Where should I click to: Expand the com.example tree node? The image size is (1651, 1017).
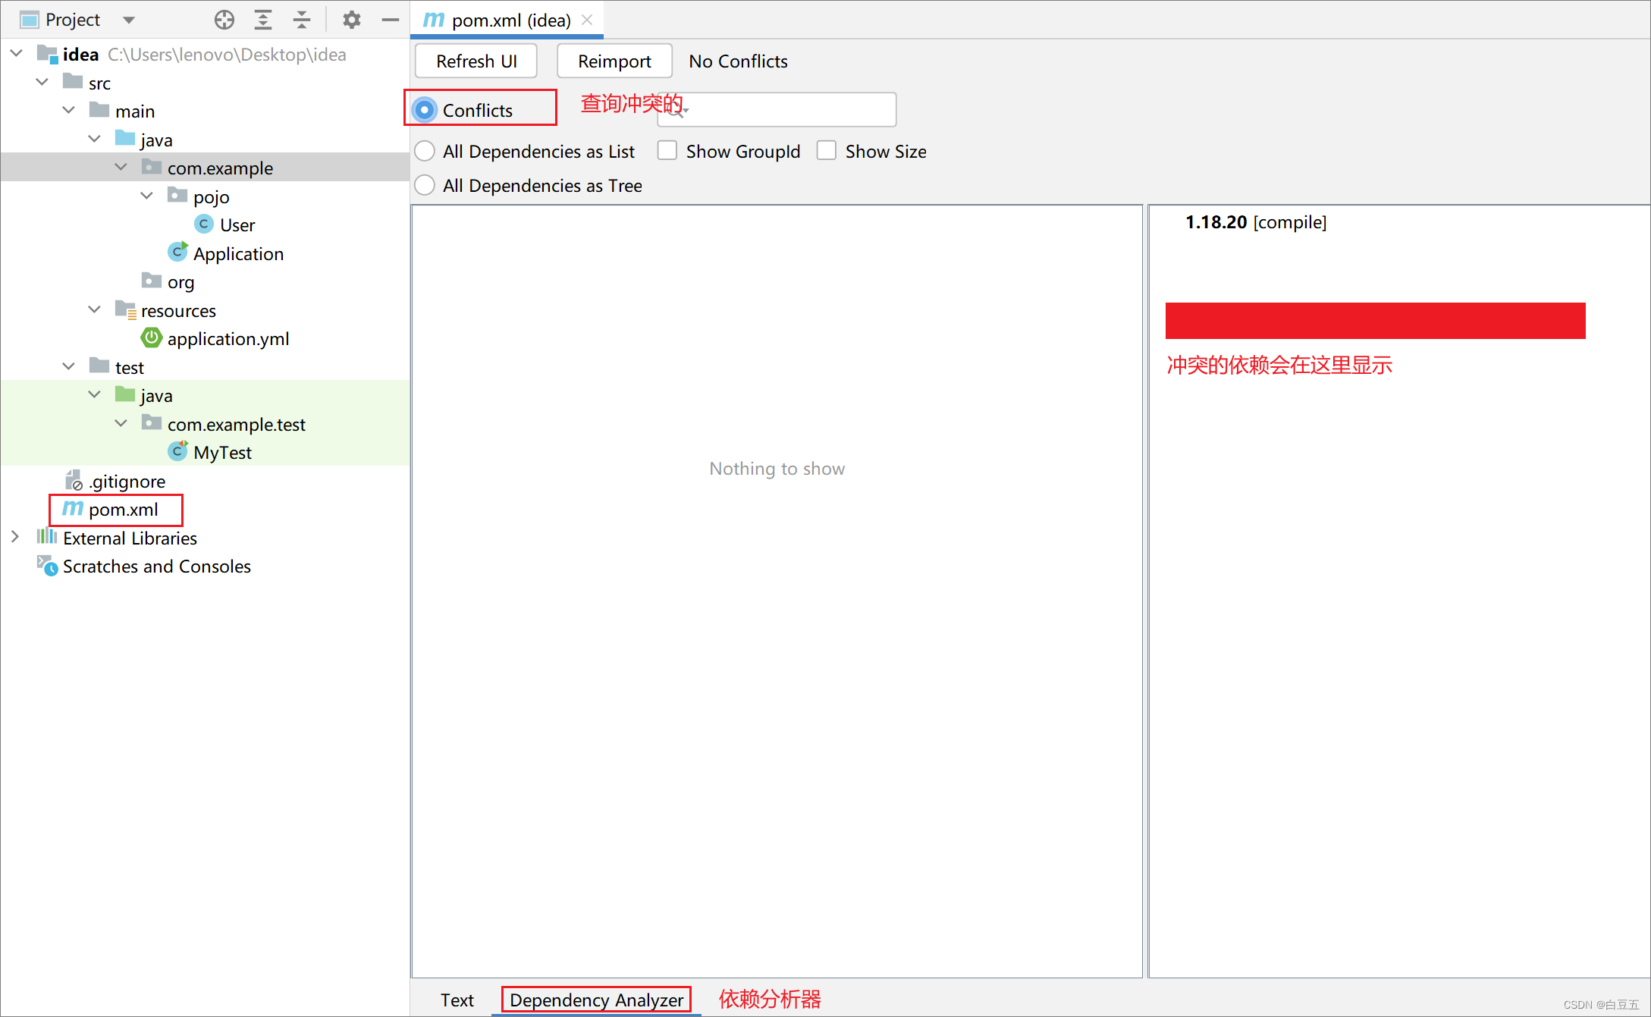click(119, 168)
